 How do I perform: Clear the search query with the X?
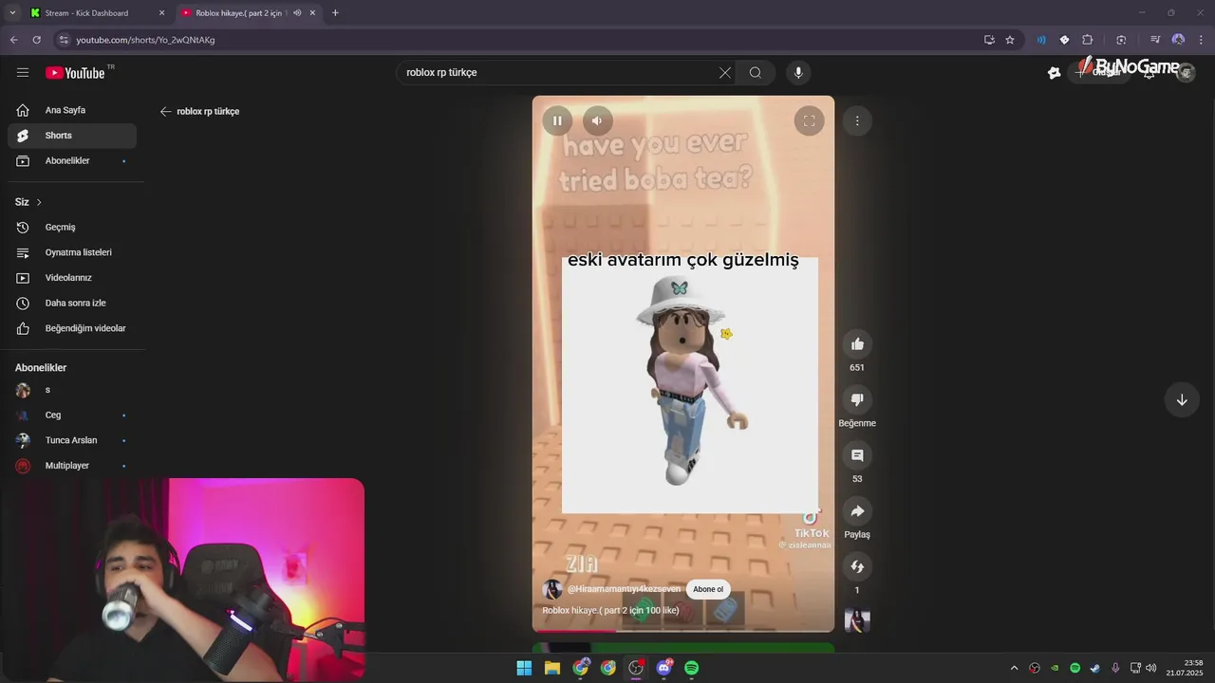tap(725, 73)
